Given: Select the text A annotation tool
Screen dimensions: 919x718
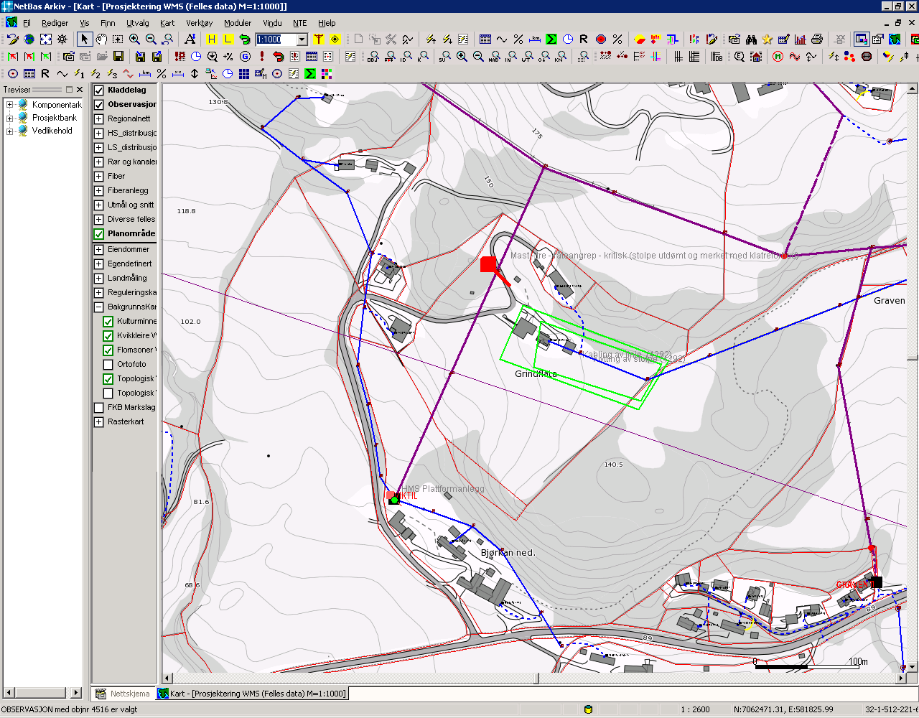Looking at the screenshot, I should pyautogui.click(x=190, y=39).
